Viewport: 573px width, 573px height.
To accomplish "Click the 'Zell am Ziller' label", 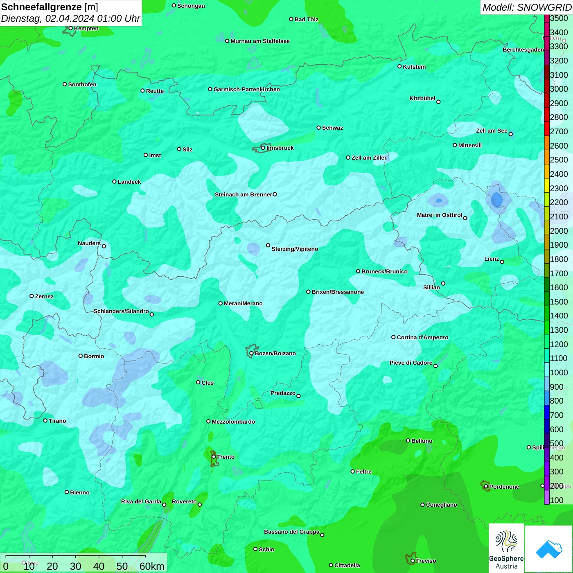I will 369,158.
